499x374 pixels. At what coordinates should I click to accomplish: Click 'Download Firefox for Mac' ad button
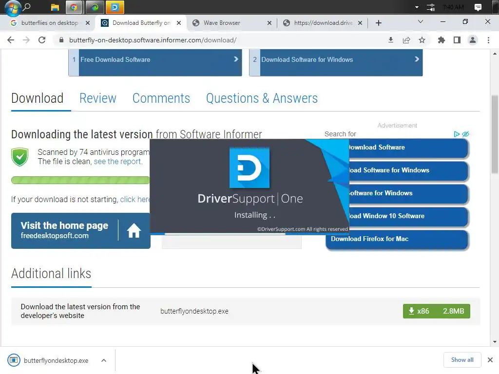point(397,239)
